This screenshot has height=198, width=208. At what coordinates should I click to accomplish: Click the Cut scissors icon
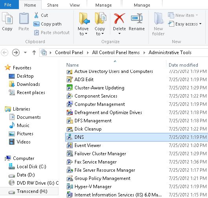click(36, 15)
